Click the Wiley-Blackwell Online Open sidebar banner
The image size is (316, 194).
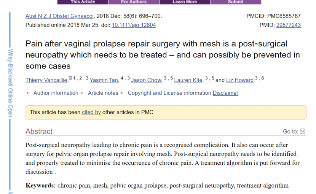pyautogui.click(x=10, y=83)
